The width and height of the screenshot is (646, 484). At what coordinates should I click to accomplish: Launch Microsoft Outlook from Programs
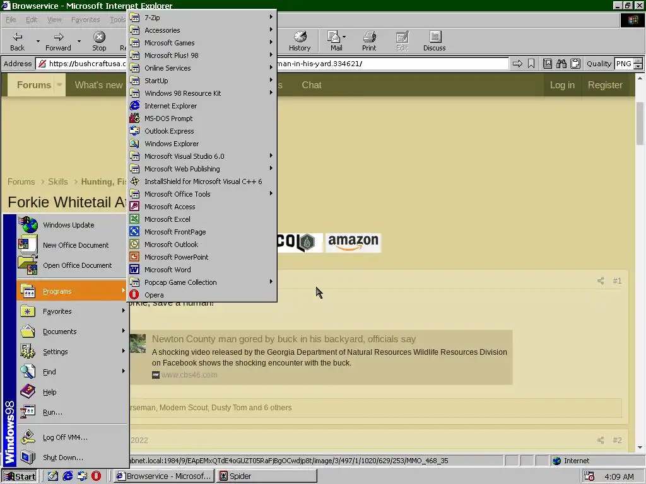click(202, 245)
